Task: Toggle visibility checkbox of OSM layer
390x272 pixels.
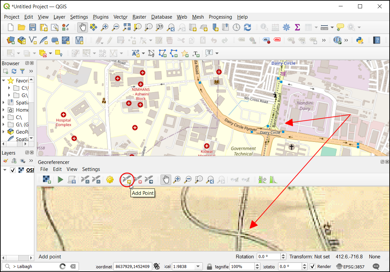Action: click(13, 170)
